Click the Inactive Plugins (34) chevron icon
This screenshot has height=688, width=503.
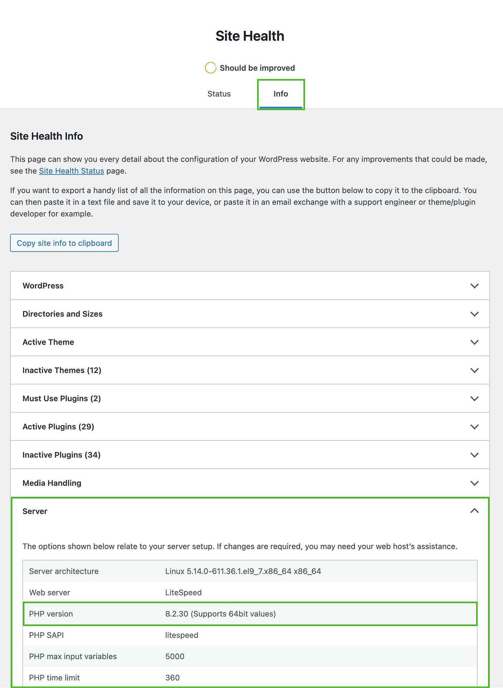tap(474, 455)
